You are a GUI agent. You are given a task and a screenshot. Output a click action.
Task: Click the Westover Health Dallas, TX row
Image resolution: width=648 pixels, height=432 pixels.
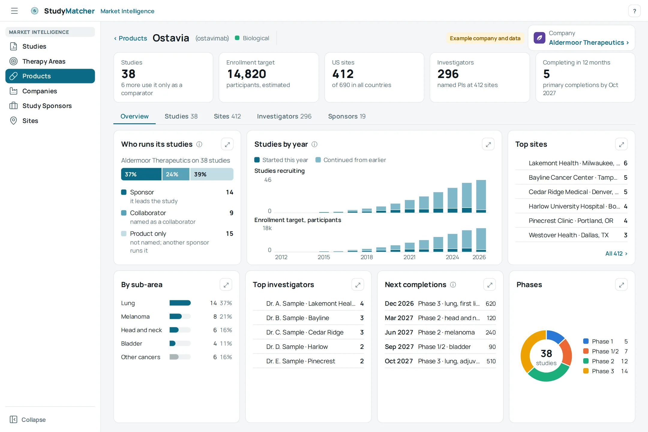571,235
